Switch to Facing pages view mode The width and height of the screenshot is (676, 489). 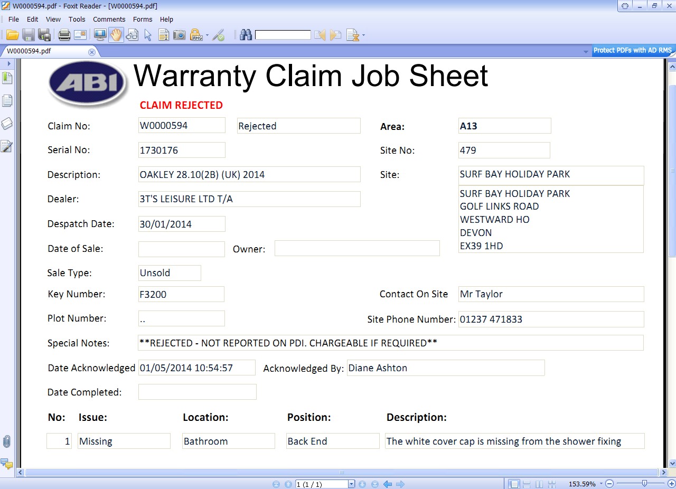click(539, 484)
